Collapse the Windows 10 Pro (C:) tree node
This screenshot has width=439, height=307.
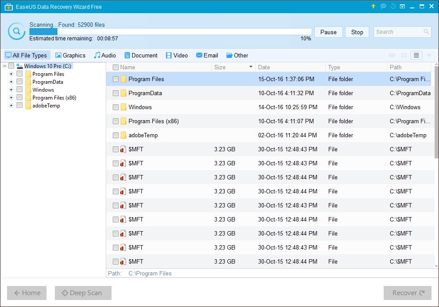(x=4, y=66)
